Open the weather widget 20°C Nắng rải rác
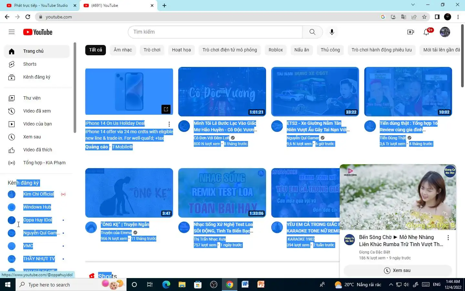 pos(358,285)
